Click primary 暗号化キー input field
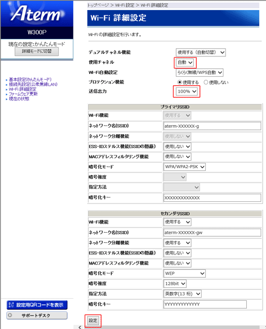 click(212, 198)
